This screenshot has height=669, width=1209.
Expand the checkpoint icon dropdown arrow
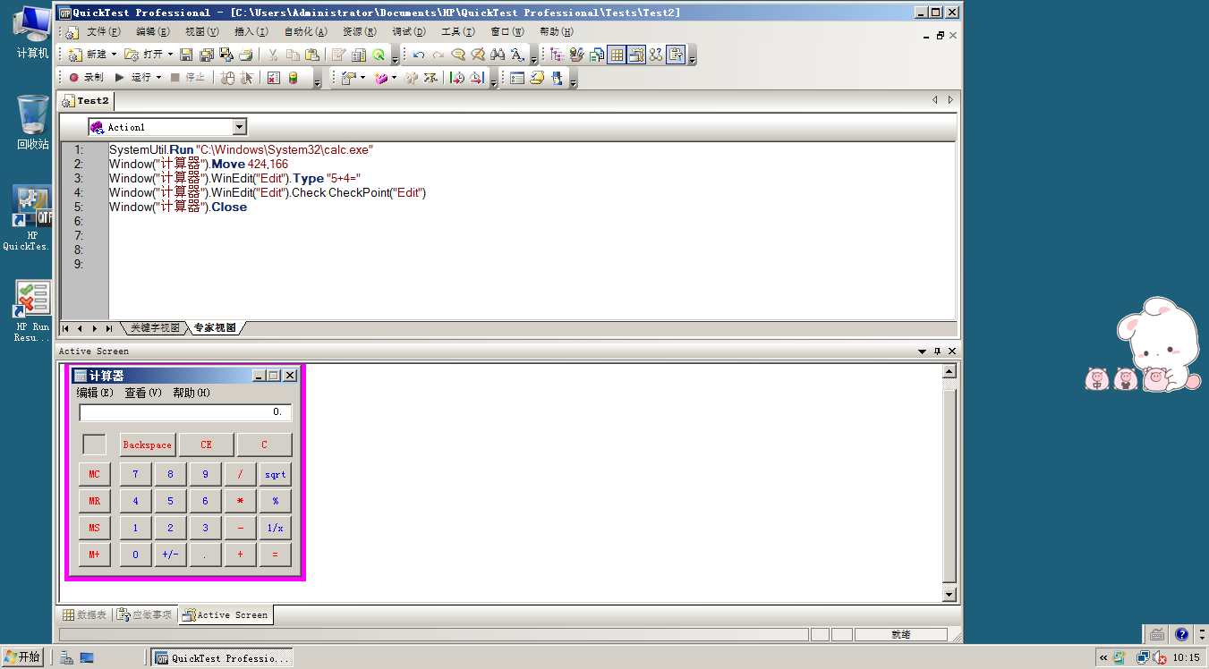pyautogui.click(x=363, y=78)
